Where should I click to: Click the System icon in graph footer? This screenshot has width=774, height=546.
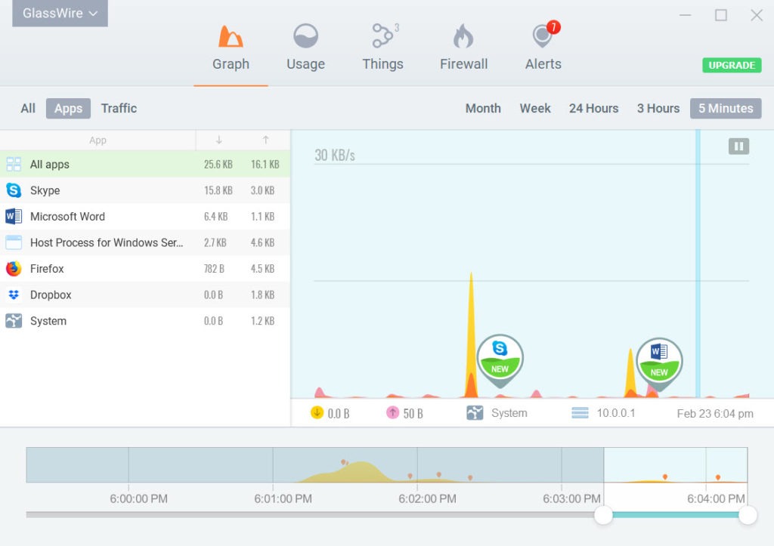475,413
